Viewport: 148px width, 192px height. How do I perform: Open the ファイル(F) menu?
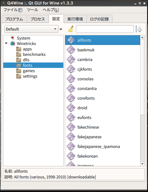pyautogui.click(x=13, y=10)
